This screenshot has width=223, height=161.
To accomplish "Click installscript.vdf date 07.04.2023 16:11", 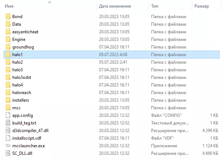I will pyautogui.click(x=114, y=138).
